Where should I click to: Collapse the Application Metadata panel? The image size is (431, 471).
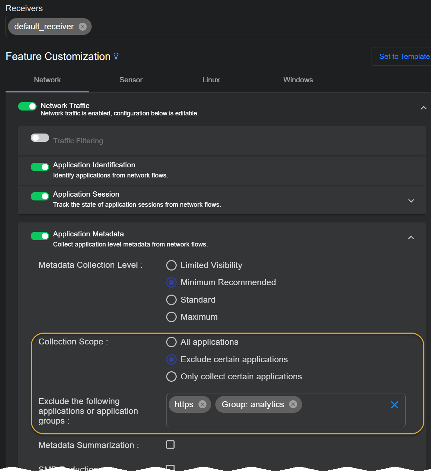pyautogui.click(x=411, y=237)
